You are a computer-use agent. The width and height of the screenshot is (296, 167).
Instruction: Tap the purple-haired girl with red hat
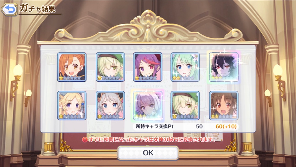click(x=148, y=67)
